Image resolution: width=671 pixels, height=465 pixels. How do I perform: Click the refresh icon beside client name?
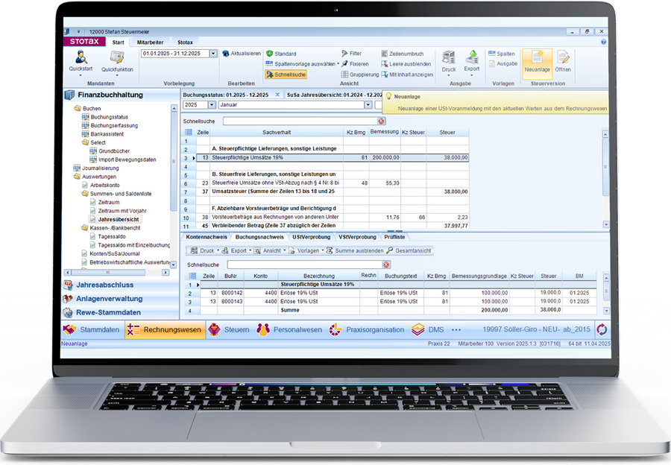(602, 330)
